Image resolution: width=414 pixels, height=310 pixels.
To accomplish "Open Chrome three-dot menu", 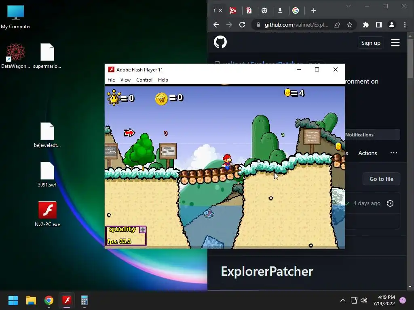I will (405, 25).
